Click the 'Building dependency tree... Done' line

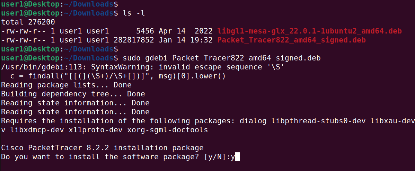point(73,94)
